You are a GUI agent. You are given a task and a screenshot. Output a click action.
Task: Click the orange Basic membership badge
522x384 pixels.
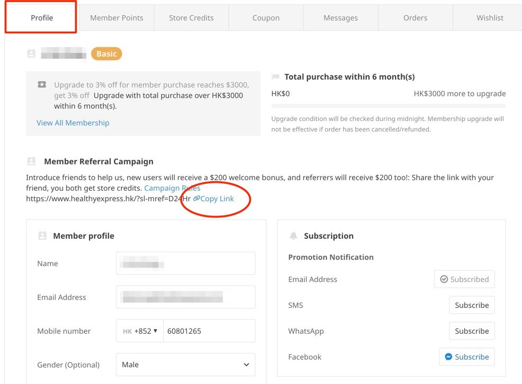(106, 53)
